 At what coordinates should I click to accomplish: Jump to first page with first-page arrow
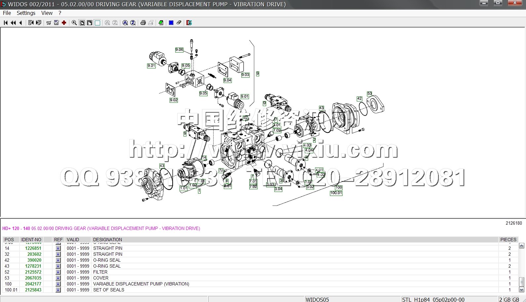pos(6,23)
